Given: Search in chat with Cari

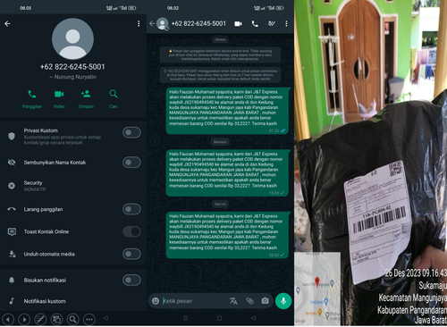Looking at the screenshot, I should tap(114, 99).
